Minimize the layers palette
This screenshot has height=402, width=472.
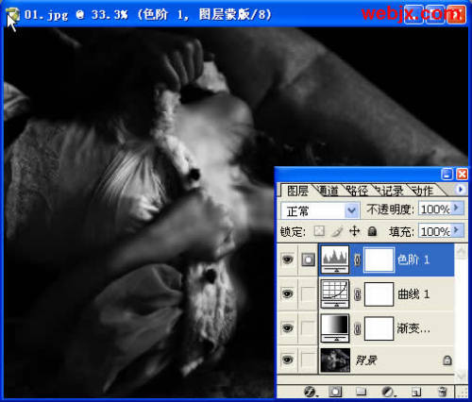pos(447,174)
